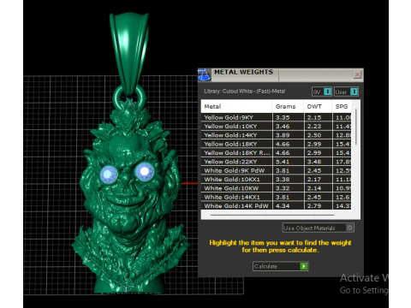Select the Yellow Gold:9KY row

coord(277,117)
